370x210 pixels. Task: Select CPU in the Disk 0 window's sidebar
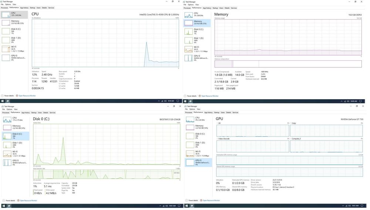tap(16, 119)
